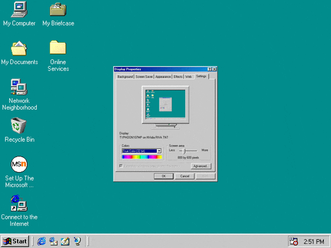The width and height of the screenshot is (331, 248).
Task: Click the Online Services folder icon
Action: (x=58, y=48)
